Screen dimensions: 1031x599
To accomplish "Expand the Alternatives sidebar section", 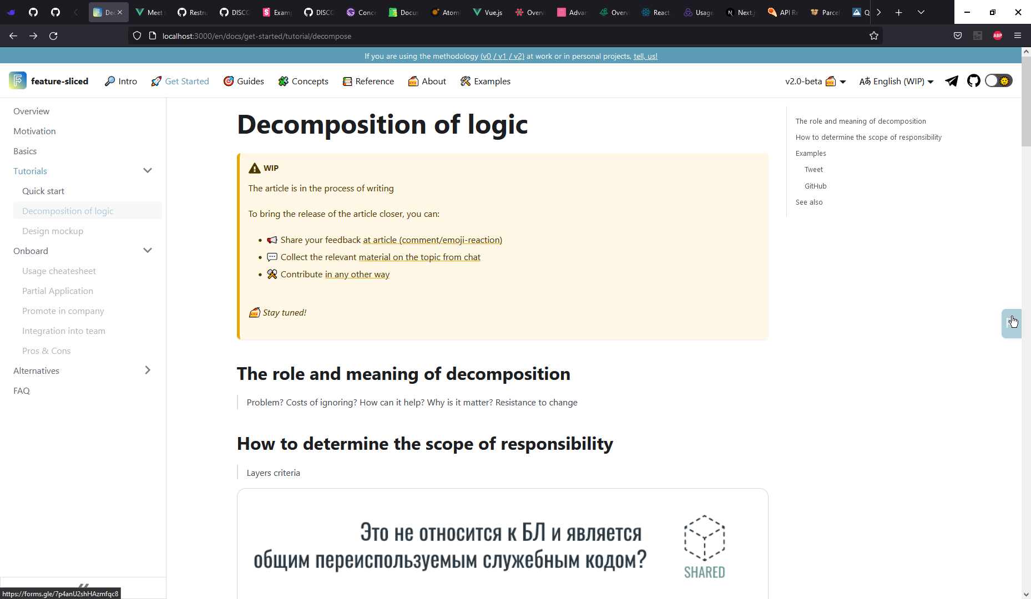I will click(148, 370).
